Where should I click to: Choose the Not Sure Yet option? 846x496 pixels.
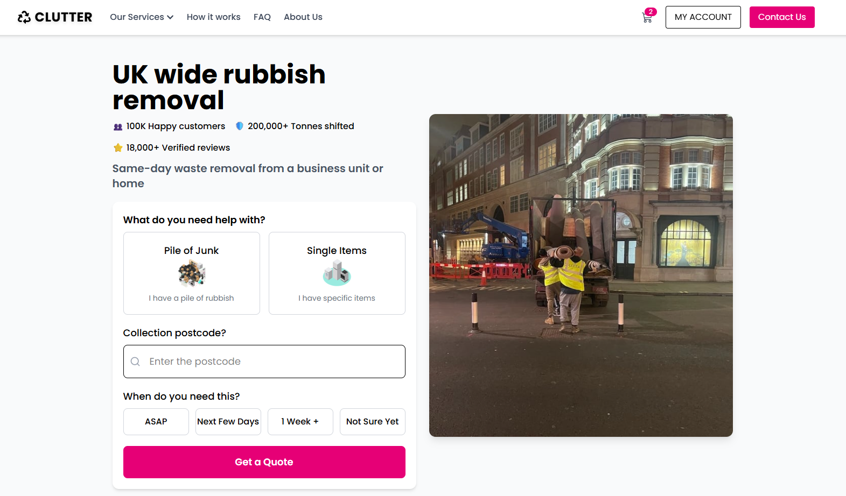[x=373, y=422]
